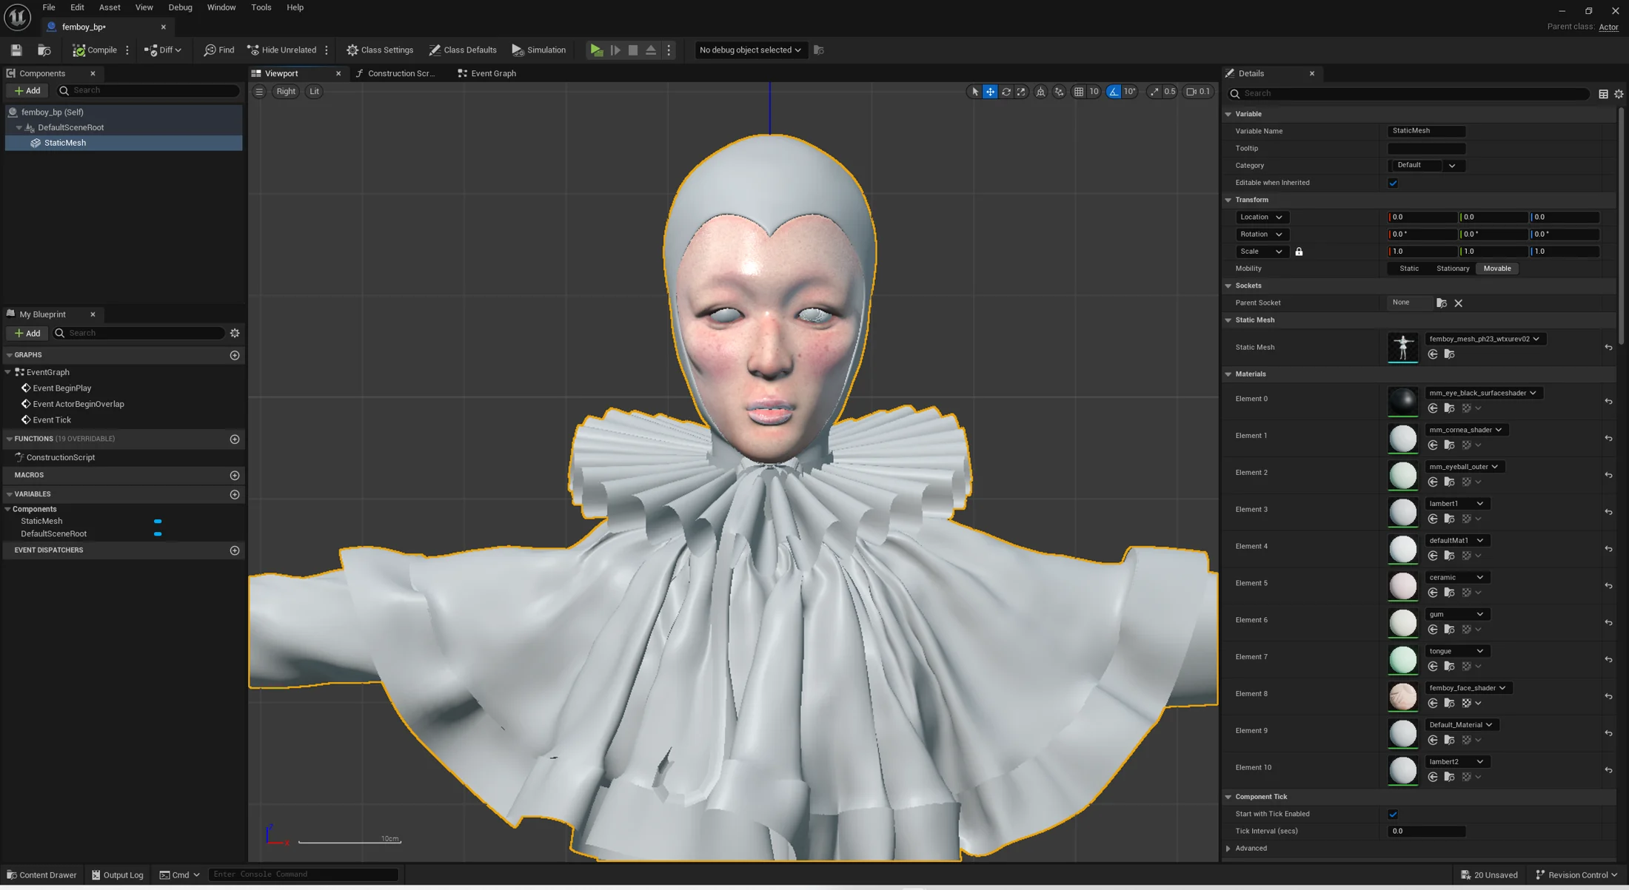Toggle Editable when Inherited checkbox
Screen dimensions: 1629x890
tap(1393, 183)
